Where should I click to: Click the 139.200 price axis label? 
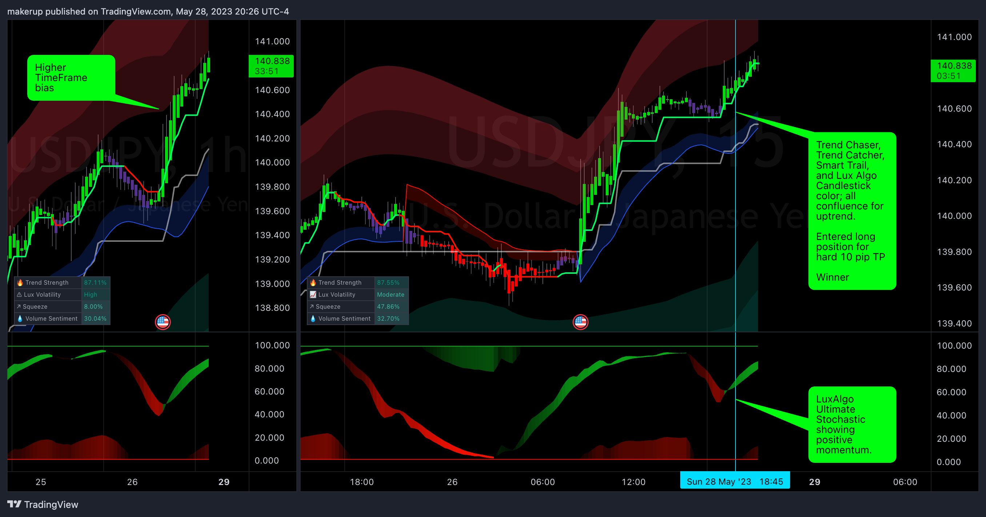click(272, 260)
